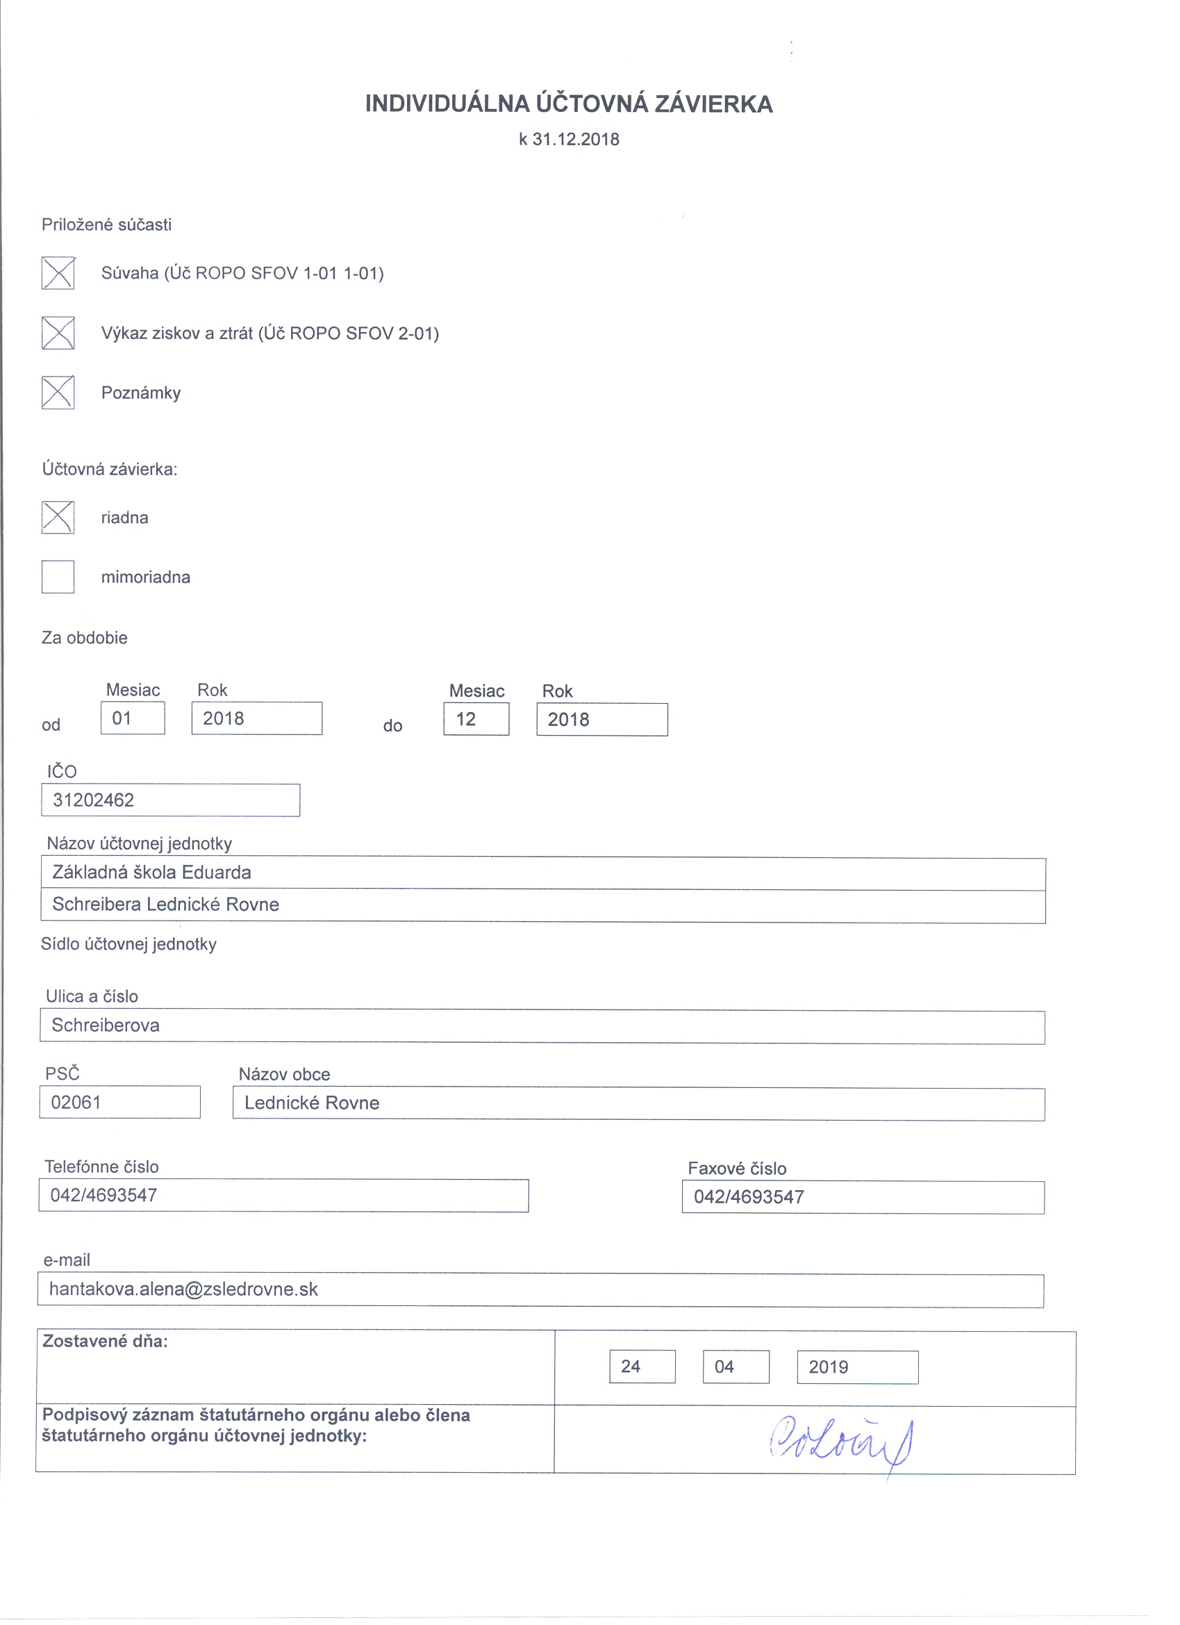Click the IČO field with 31202462
1180x1625 pixels.
pyautogui.click(x=171, y=800)
